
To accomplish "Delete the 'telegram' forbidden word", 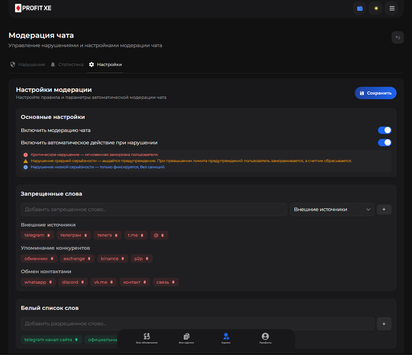I will (x=49, y=235).
